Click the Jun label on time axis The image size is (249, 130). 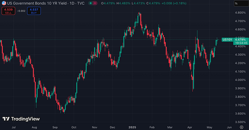point(229,127)
